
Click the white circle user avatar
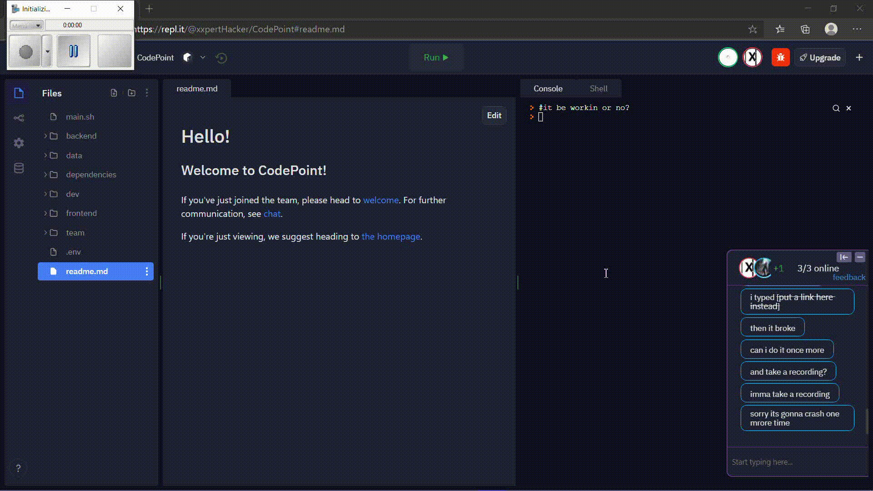tap(728, 58)
